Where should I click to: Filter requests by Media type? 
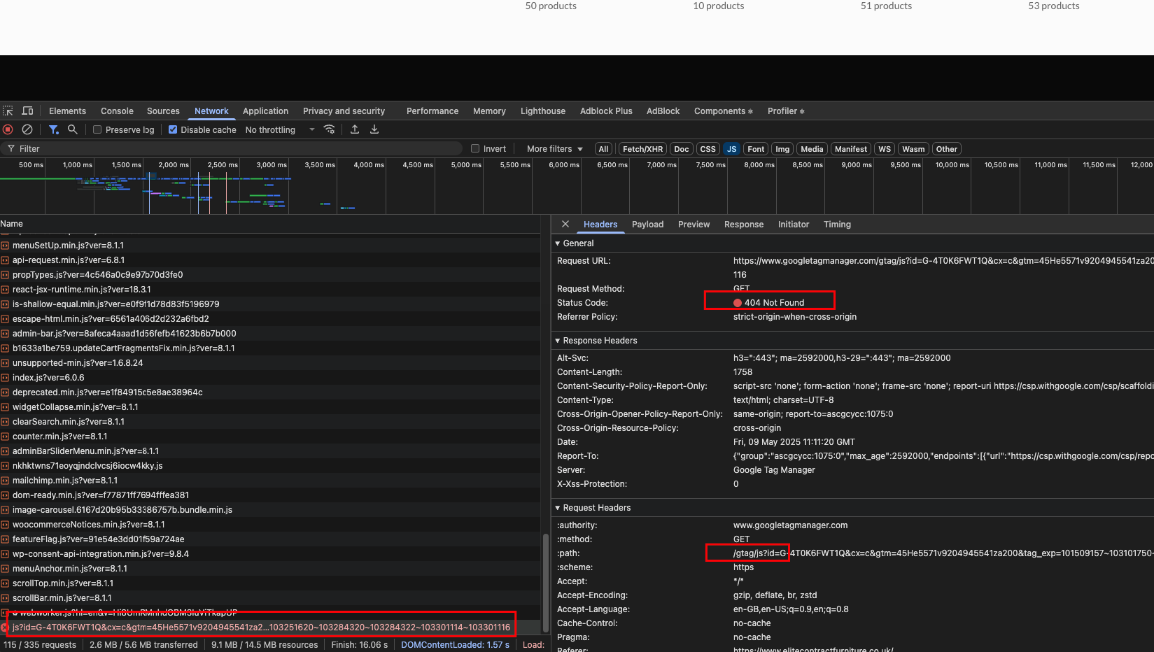(x=812, y=149)
